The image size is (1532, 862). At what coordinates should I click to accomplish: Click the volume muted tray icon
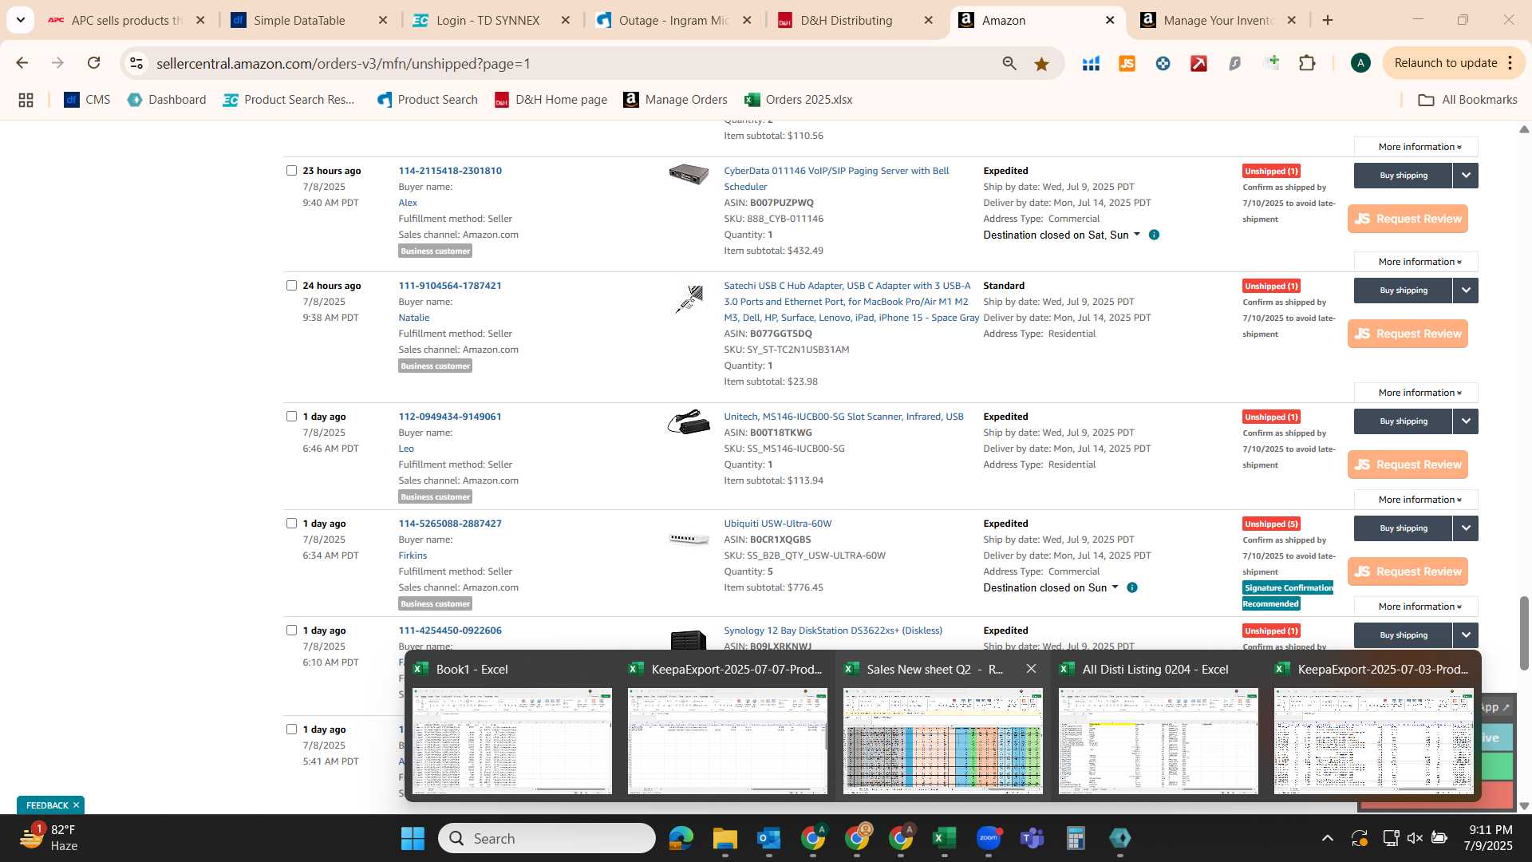[x=1415, y=838]
